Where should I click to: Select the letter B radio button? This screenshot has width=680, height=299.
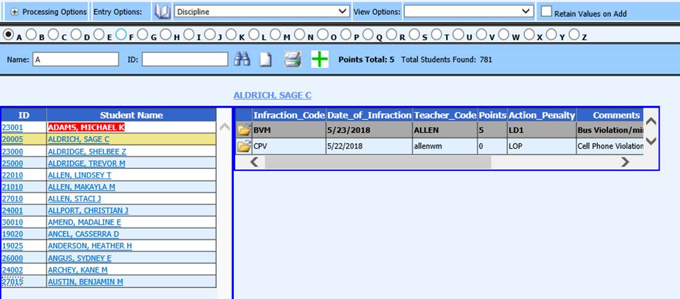pyautogui.click(x=32, y=36)
